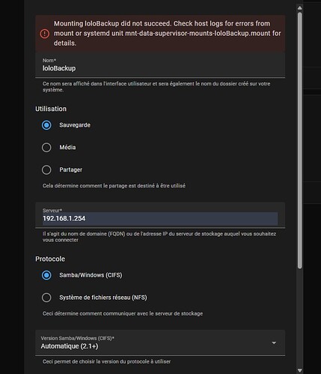
Task: Click the helper text below the Nom field
Action: point(156,87)
